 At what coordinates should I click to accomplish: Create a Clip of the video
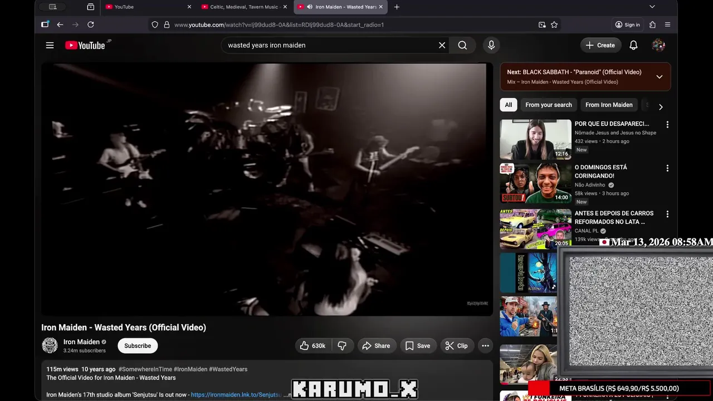point(457,346)
